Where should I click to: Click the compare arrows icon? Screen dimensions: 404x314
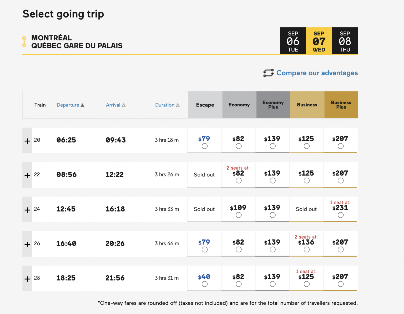[268, 73]
